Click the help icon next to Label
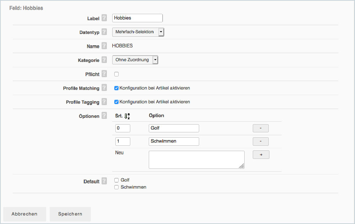This screenshot has width=355, height=224. (x=104, y=18)
